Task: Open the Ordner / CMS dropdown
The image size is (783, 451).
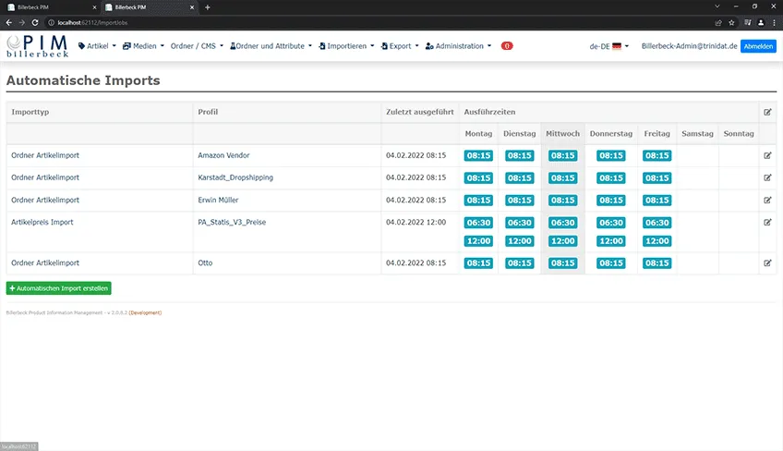Action: pos(197,46)
